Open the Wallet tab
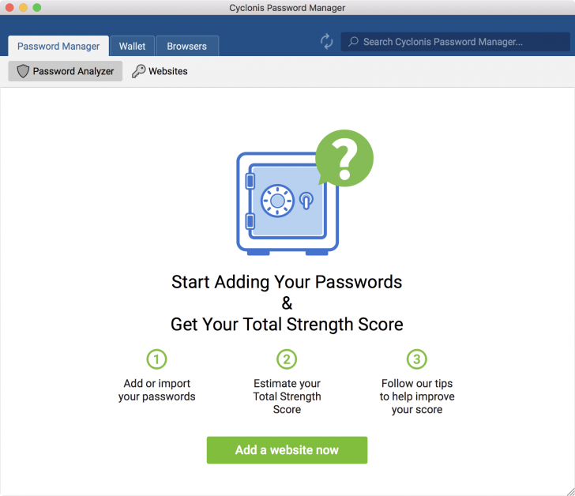 tap(133, 46)
